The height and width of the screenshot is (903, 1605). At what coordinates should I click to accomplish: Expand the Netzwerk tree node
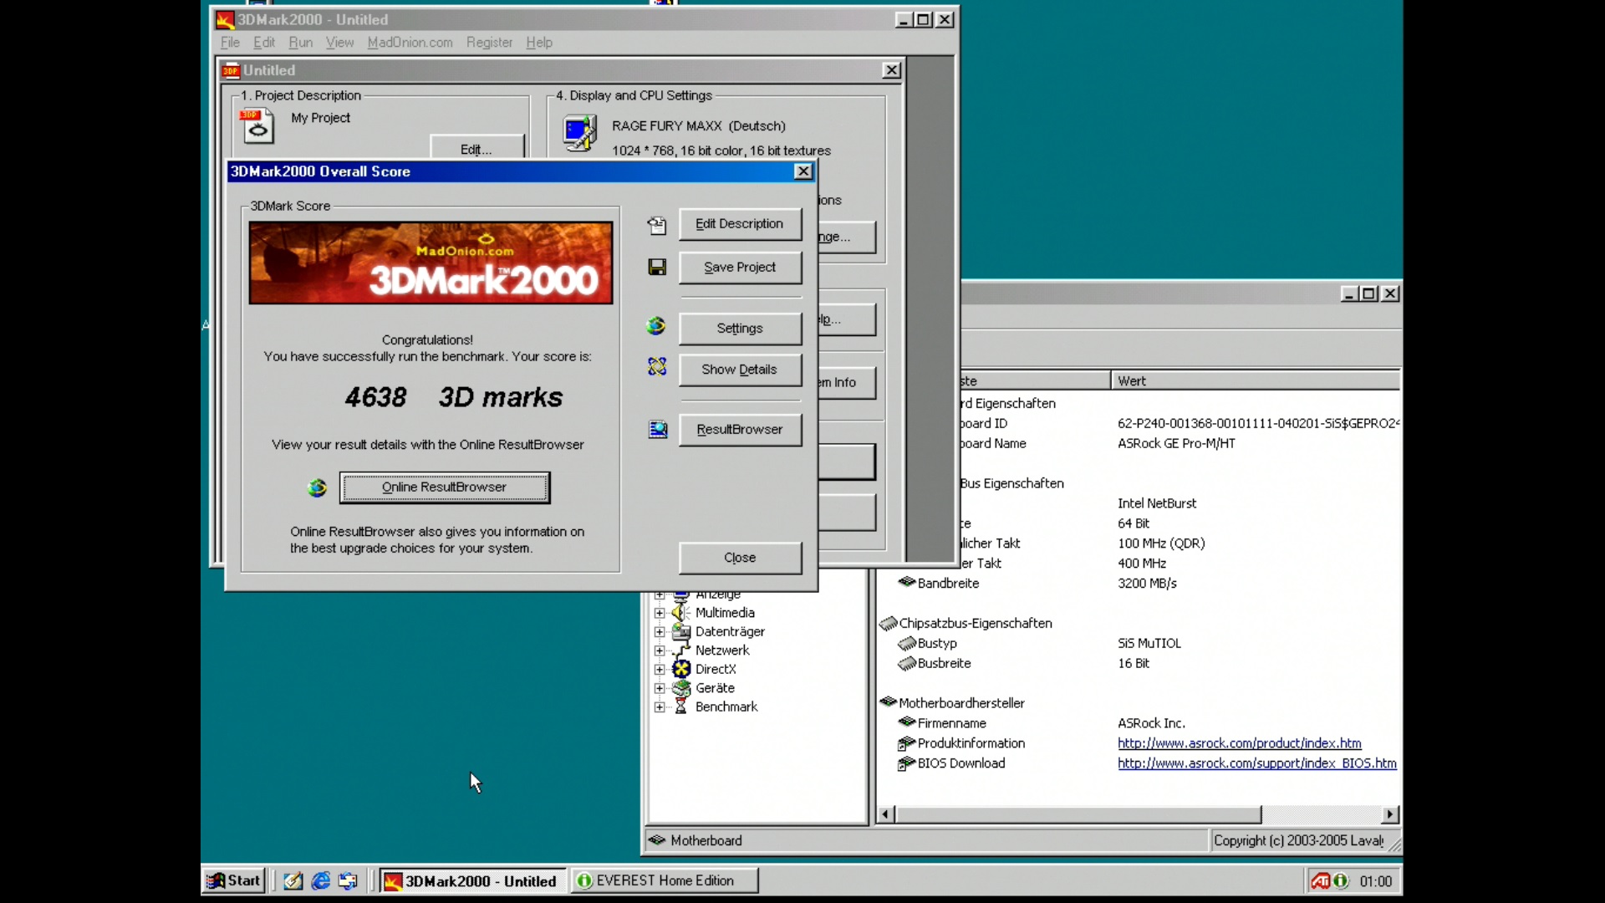coord(660,650)
